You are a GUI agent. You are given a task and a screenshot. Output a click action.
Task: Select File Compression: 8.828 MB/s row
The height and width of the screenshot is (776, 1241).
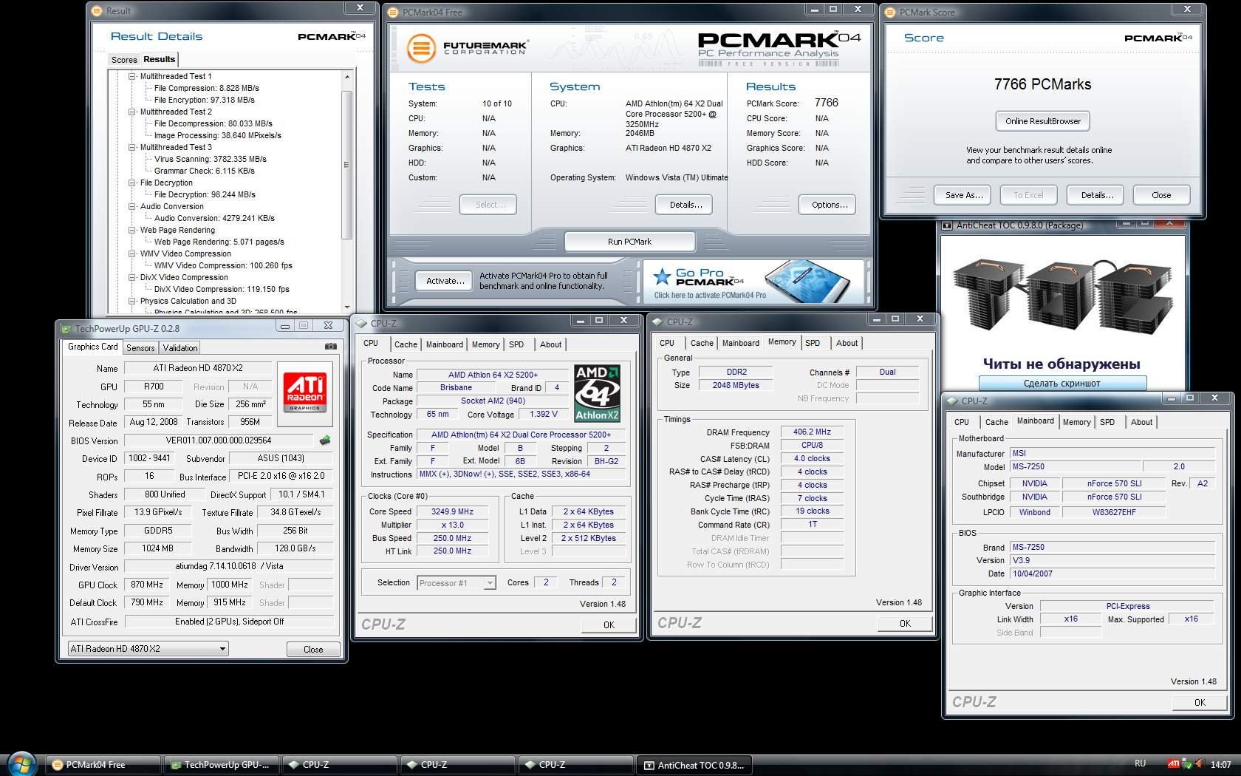tap(207, 88)
